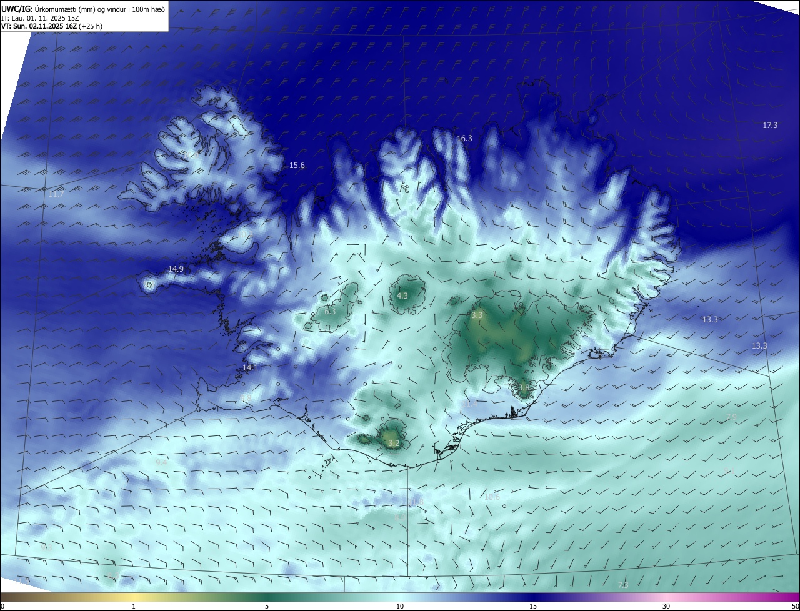Click the colorbar tick label '15'
Image resolution: width=800 pixels, height=611 pixels.
tap(533, 607)
